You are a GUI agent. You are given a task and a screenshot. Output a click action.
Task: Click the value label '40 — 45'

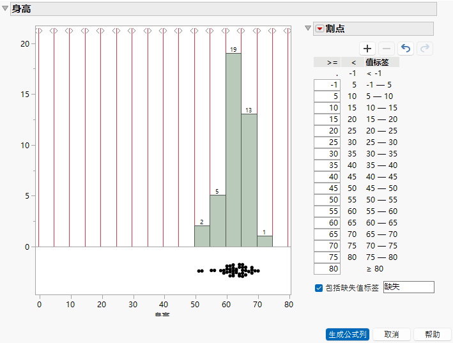pos(381,177)
